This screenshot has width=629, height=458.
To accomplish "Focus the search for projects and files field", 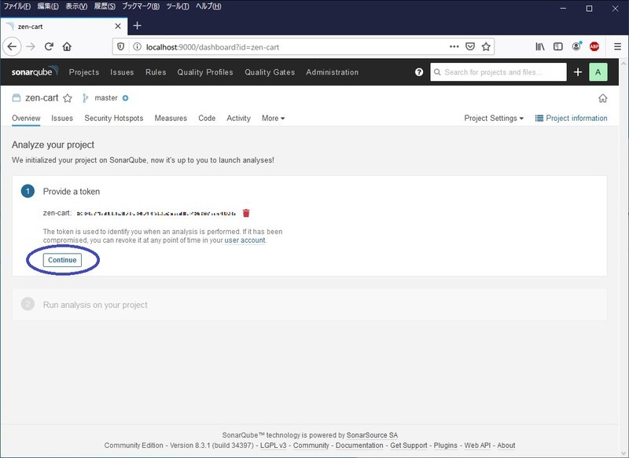I will (x=498, y=72).
